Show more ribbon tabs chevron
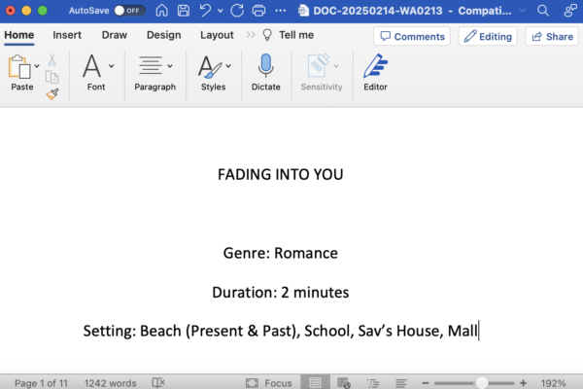This screenshot has height=389, width=583. [x=251, y=35]
